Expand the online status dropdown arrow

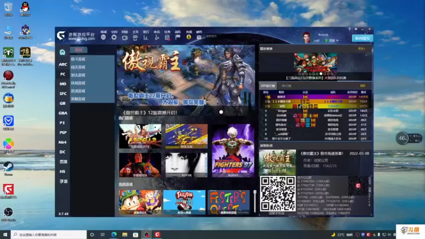pos(337,40)
